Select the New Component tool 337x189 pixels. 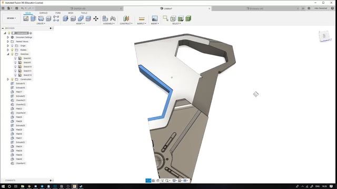pyautogui.click(x=105, y=18)
